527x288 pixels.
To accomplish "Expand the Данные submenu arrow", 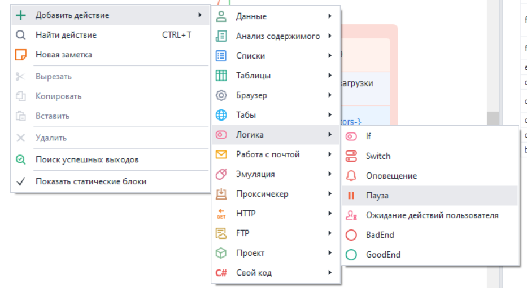I will click(x=329, y=16).
